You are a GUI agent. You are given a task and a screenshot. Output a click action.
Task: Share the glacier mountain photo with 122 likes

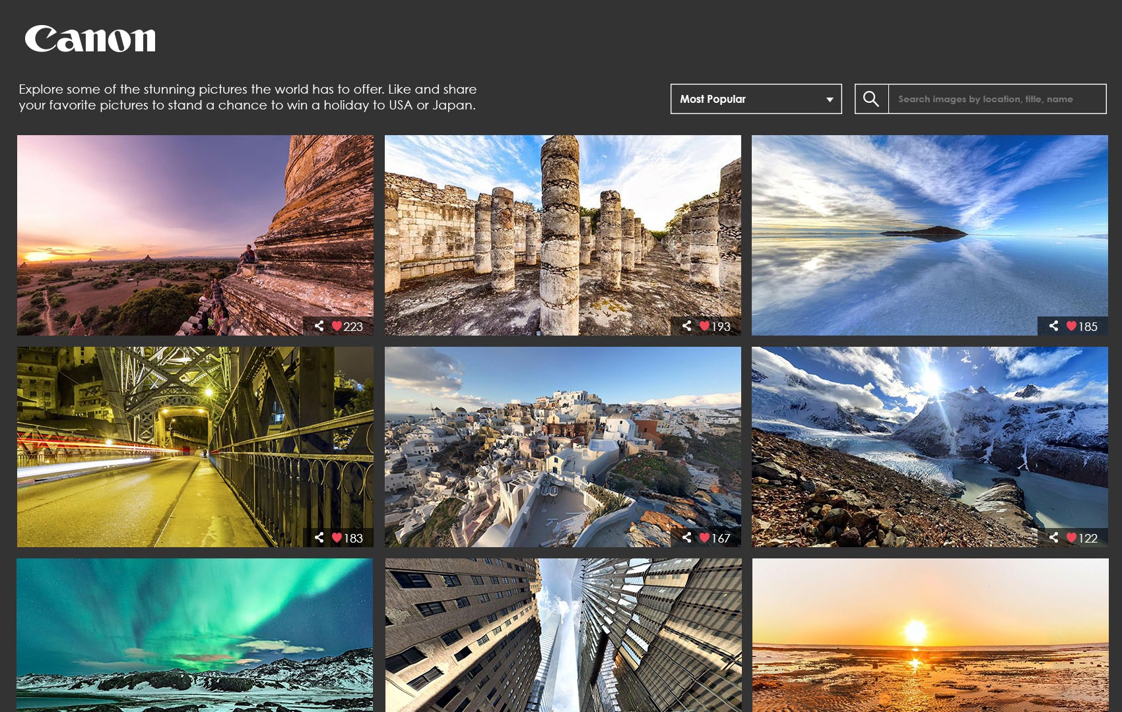click(x=1054, y=537)
